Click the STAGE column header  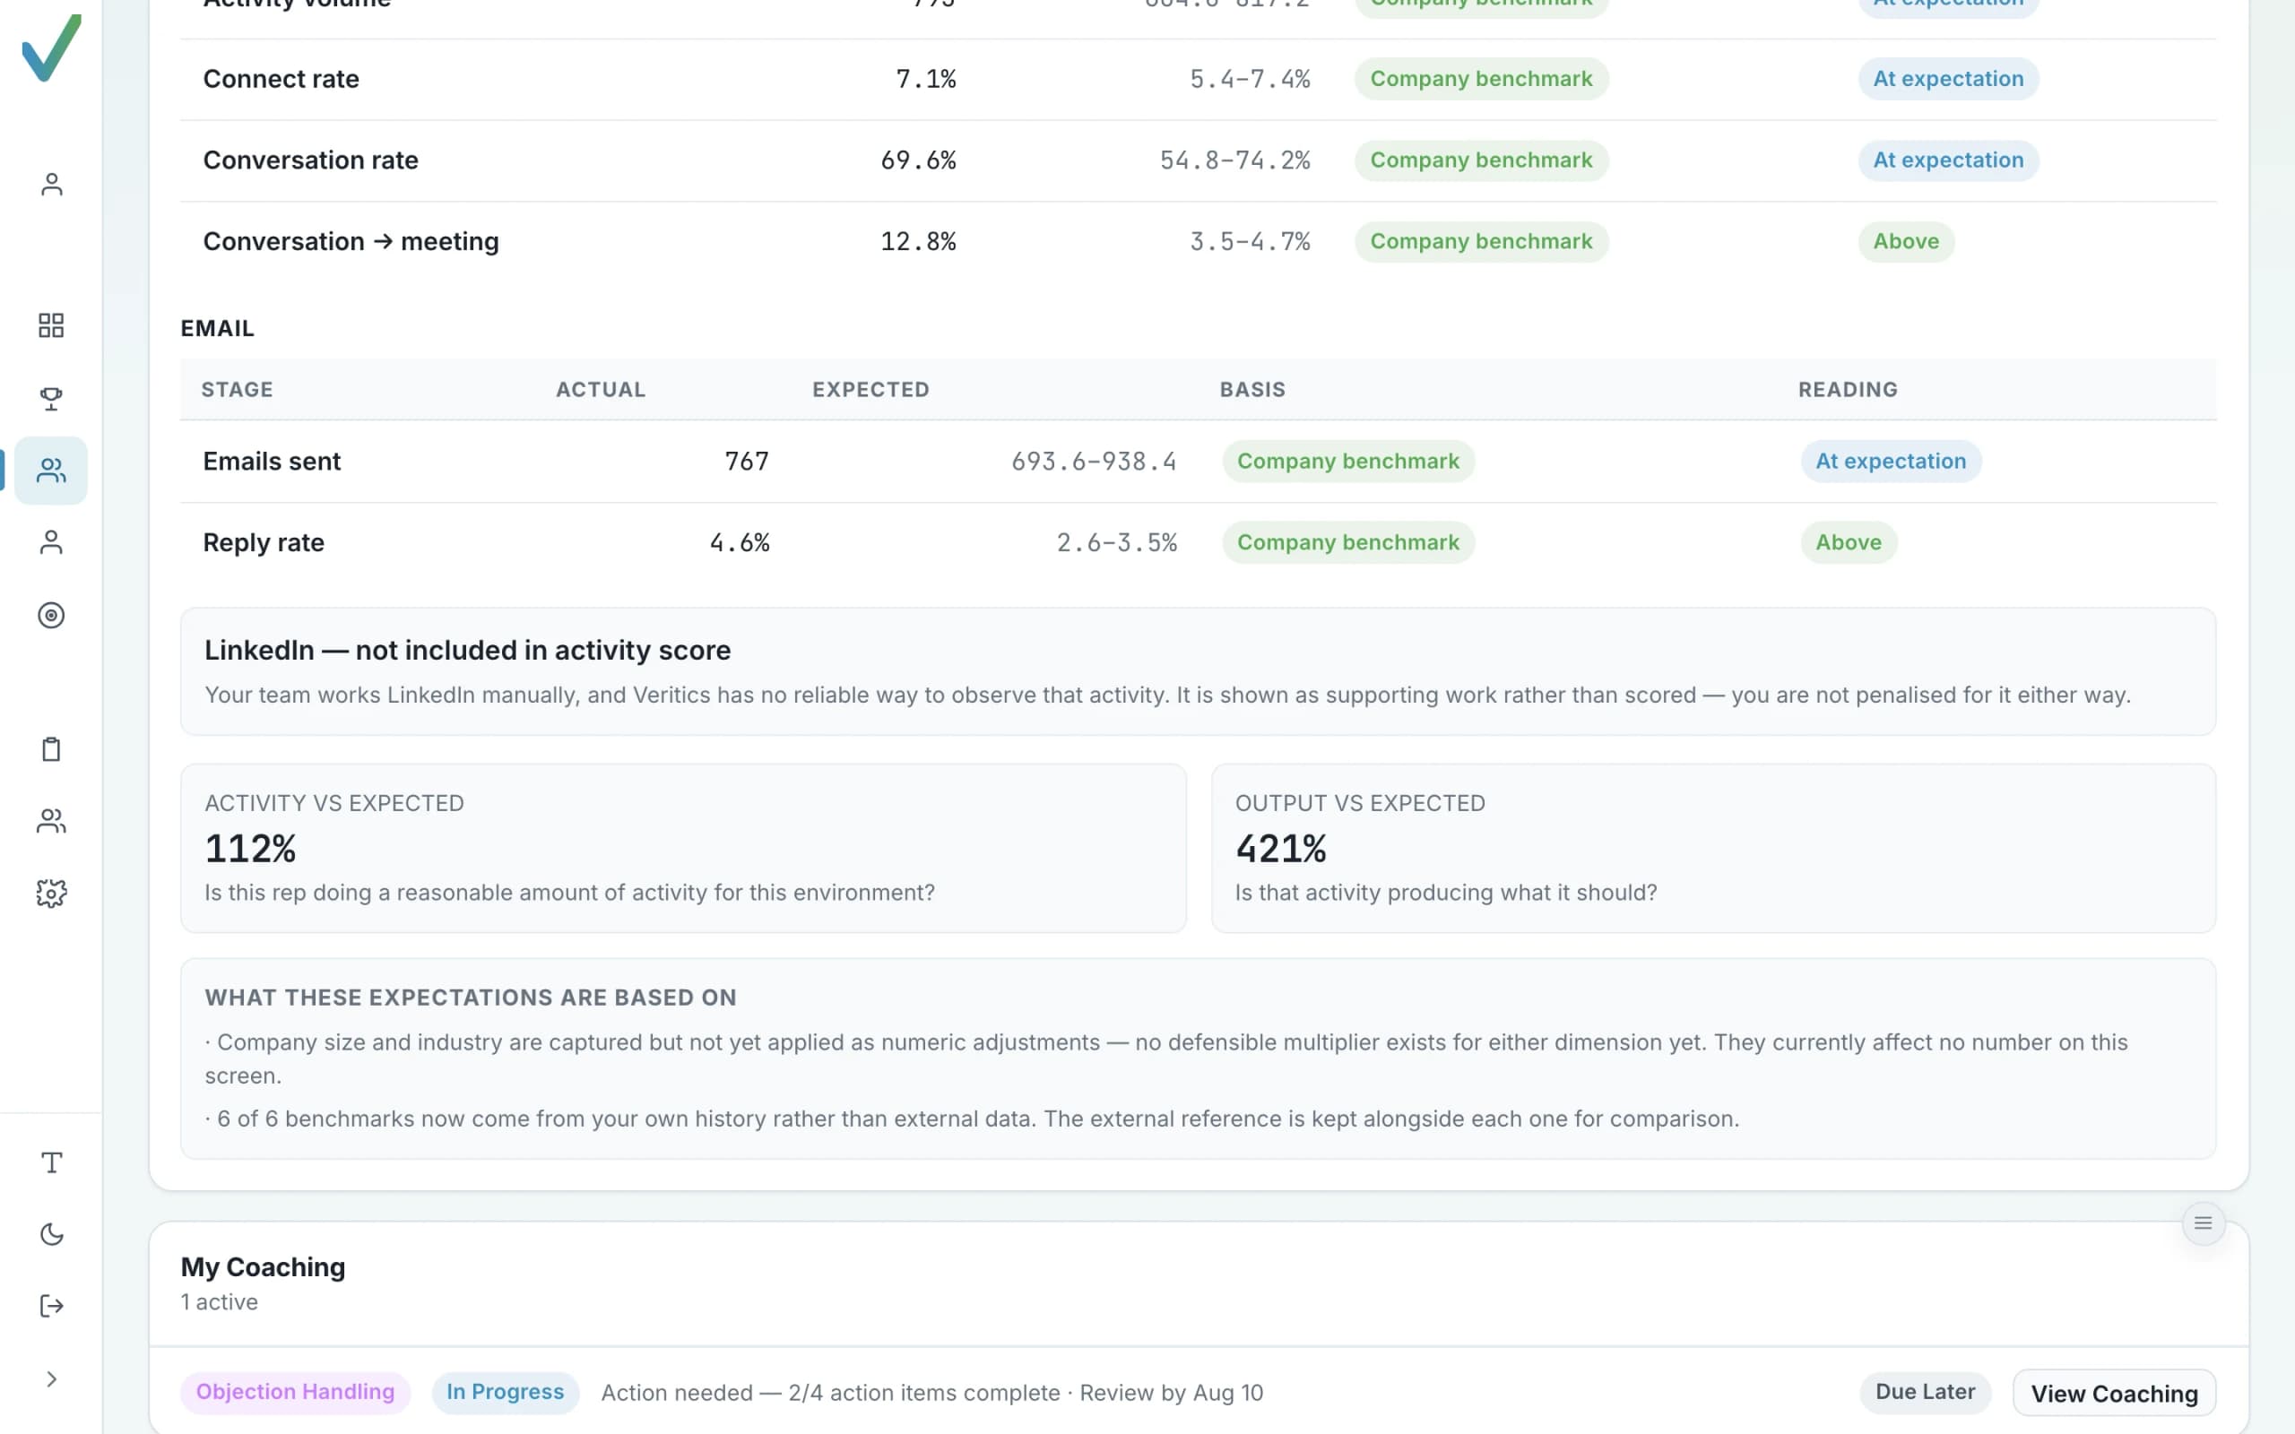[237, 390]
